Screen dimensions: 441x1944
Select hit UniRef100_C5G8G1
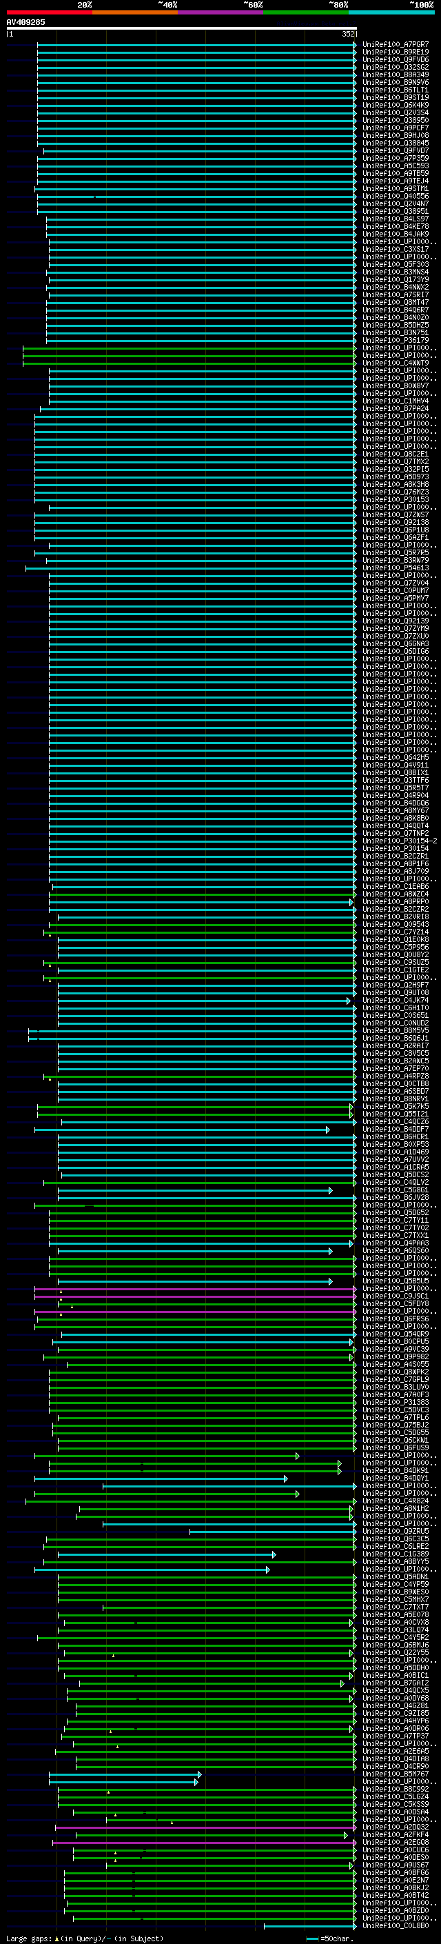[396, 1190]
